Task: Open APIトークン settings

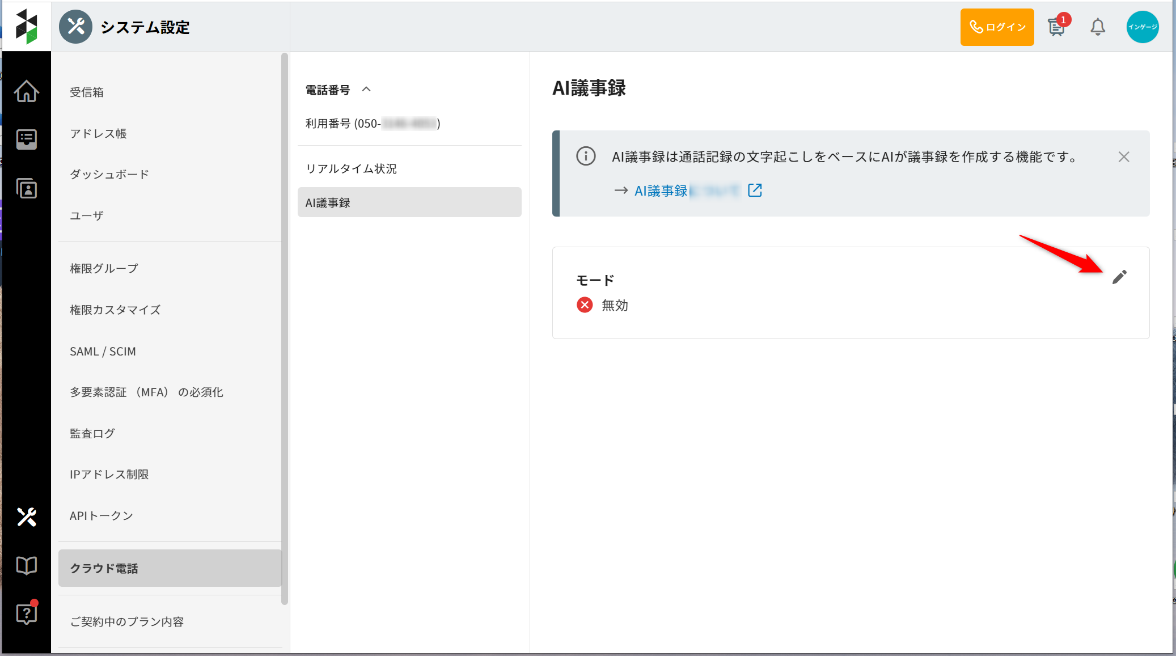Action: click(101, 515)
